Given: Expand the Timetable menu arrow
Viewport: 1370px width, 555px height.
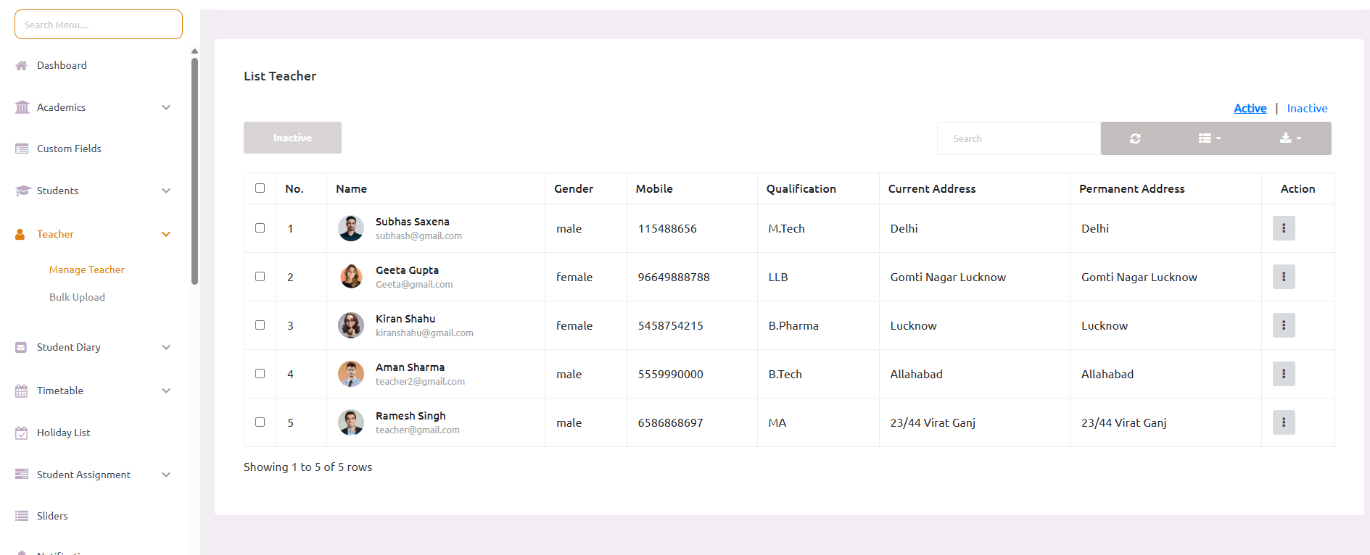Looking at the screenshot, I should 166,391.
